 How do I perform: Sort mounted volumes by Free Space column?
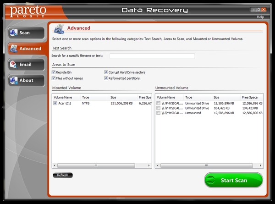click(x=144, y=97)
